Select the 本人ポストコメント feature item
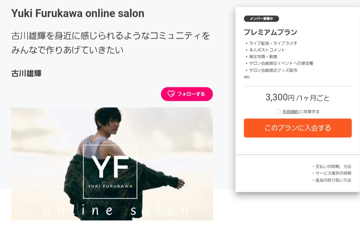 [267, 50]
